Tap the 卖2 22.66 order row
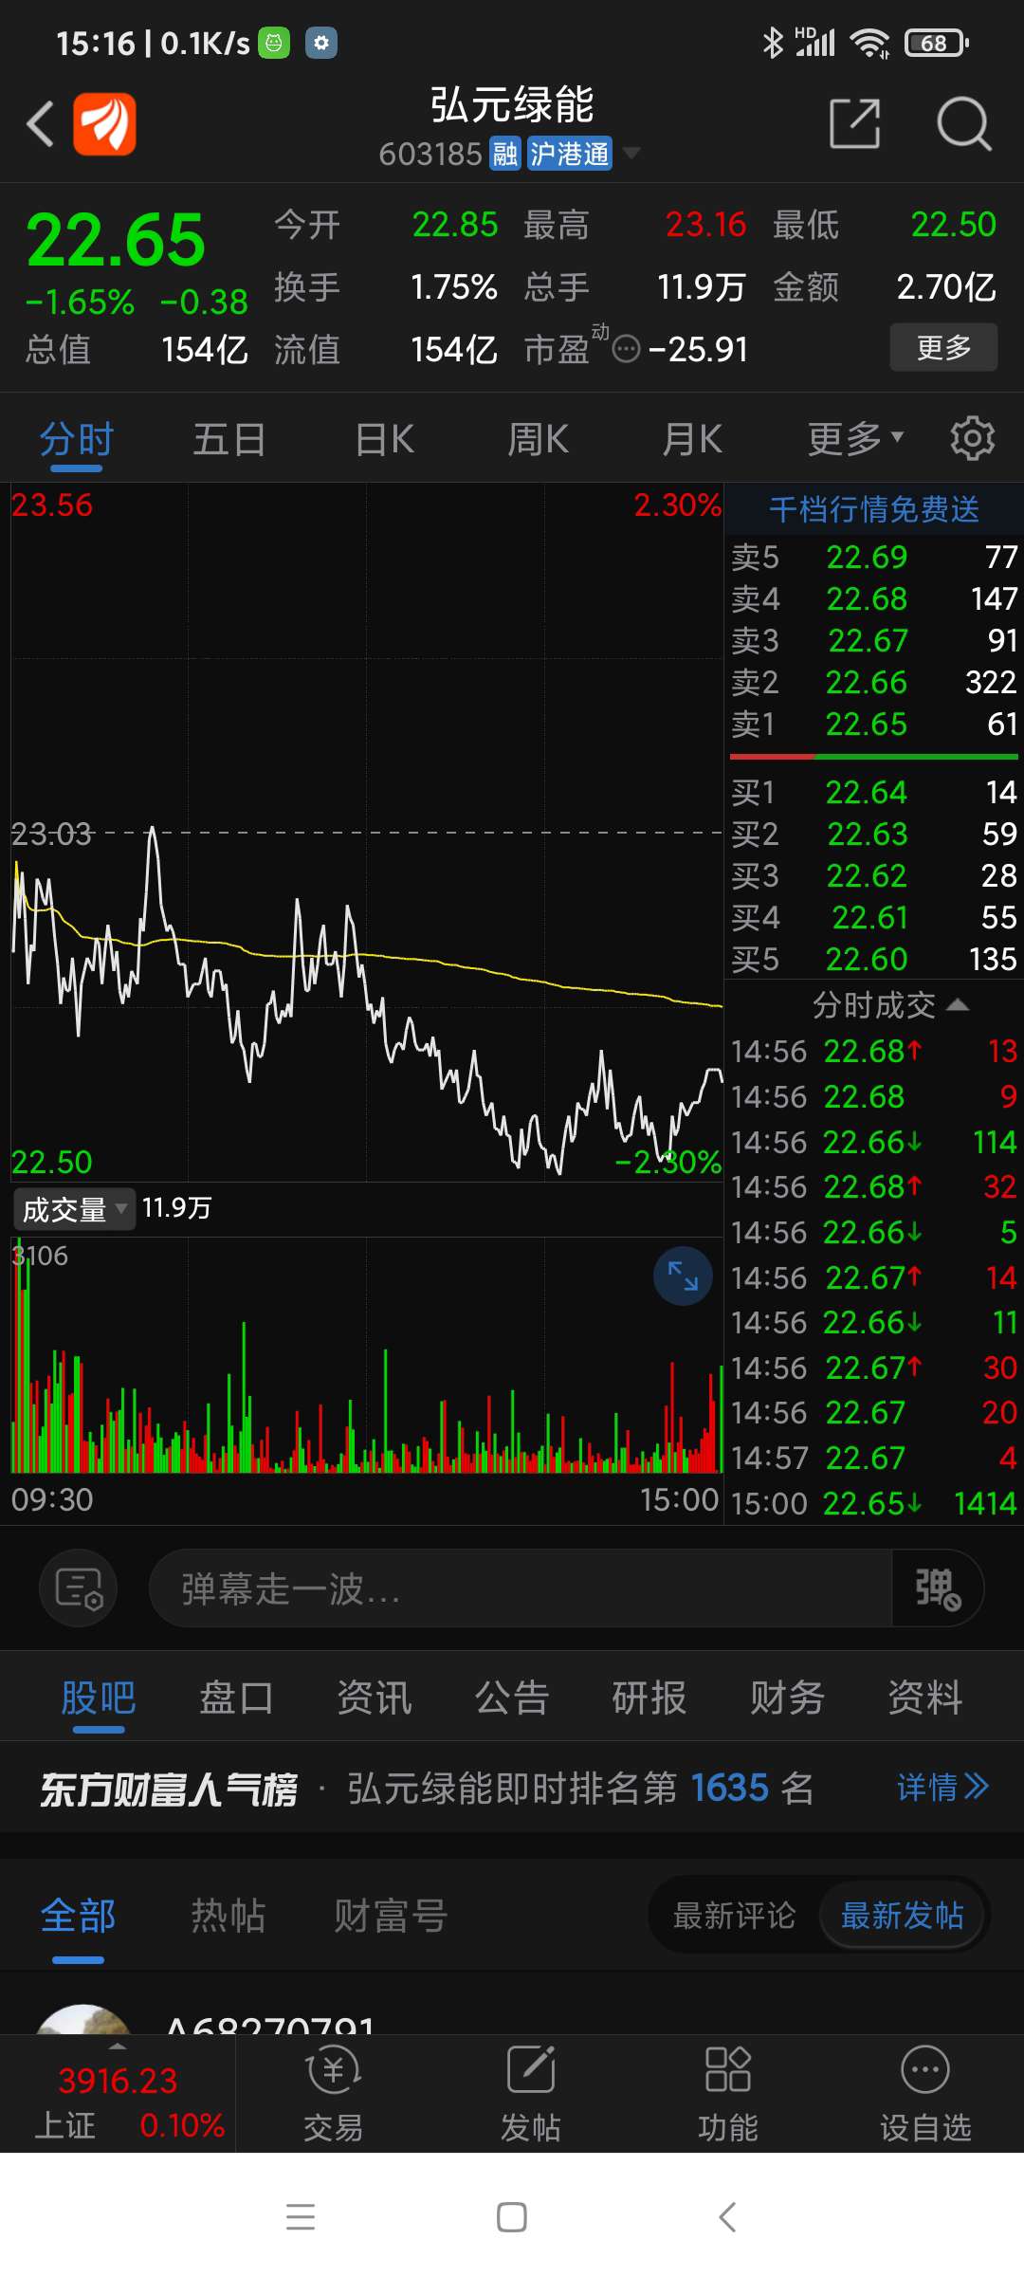 (873, 683)
